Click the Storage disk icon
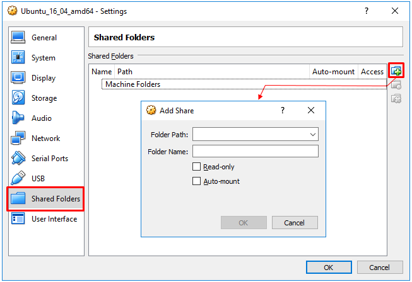 18,98
